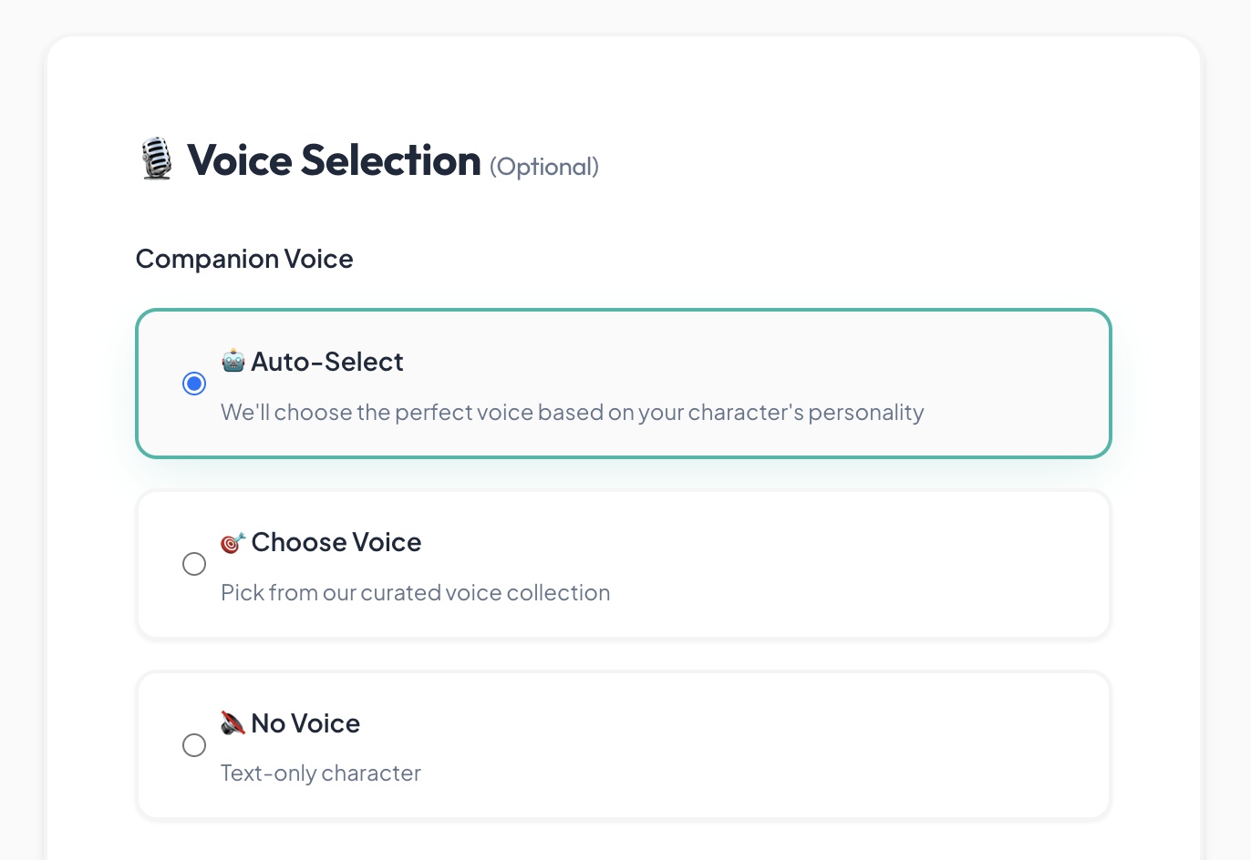Click the robot icon for Auto-Select

[233, 361]
